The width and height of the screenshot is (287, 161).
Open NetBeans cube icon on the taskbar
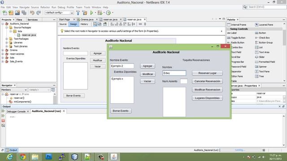click(74, 157)
